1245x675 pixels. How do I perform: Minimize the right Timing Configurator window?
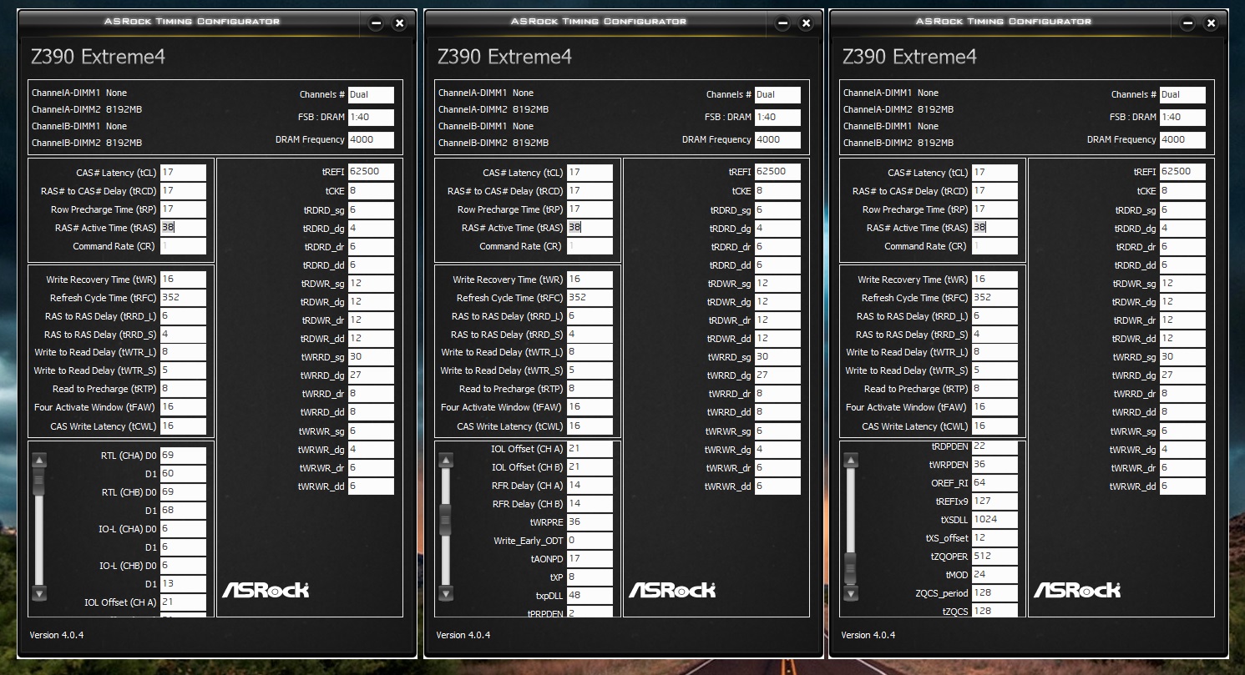(x=1187, y=23)
